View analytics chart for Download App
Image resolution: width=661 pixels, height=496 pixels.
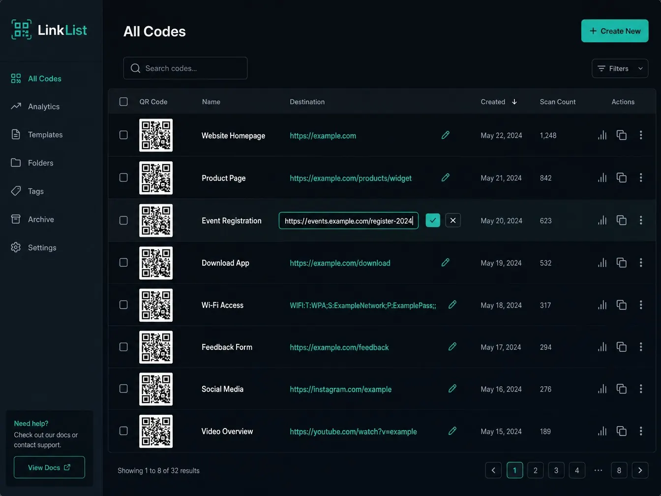coord(602,262)
